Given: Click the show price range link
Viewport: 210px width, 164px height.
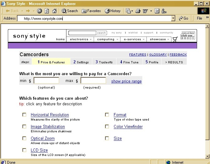Looking at the screenshot, I should tap(126, 81).
